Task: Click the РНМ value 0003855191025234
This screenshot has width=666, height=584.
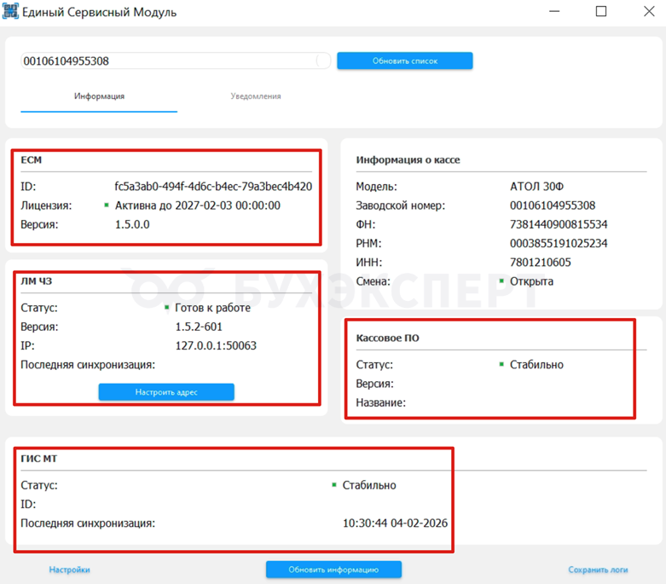Action: click(559, 243)
